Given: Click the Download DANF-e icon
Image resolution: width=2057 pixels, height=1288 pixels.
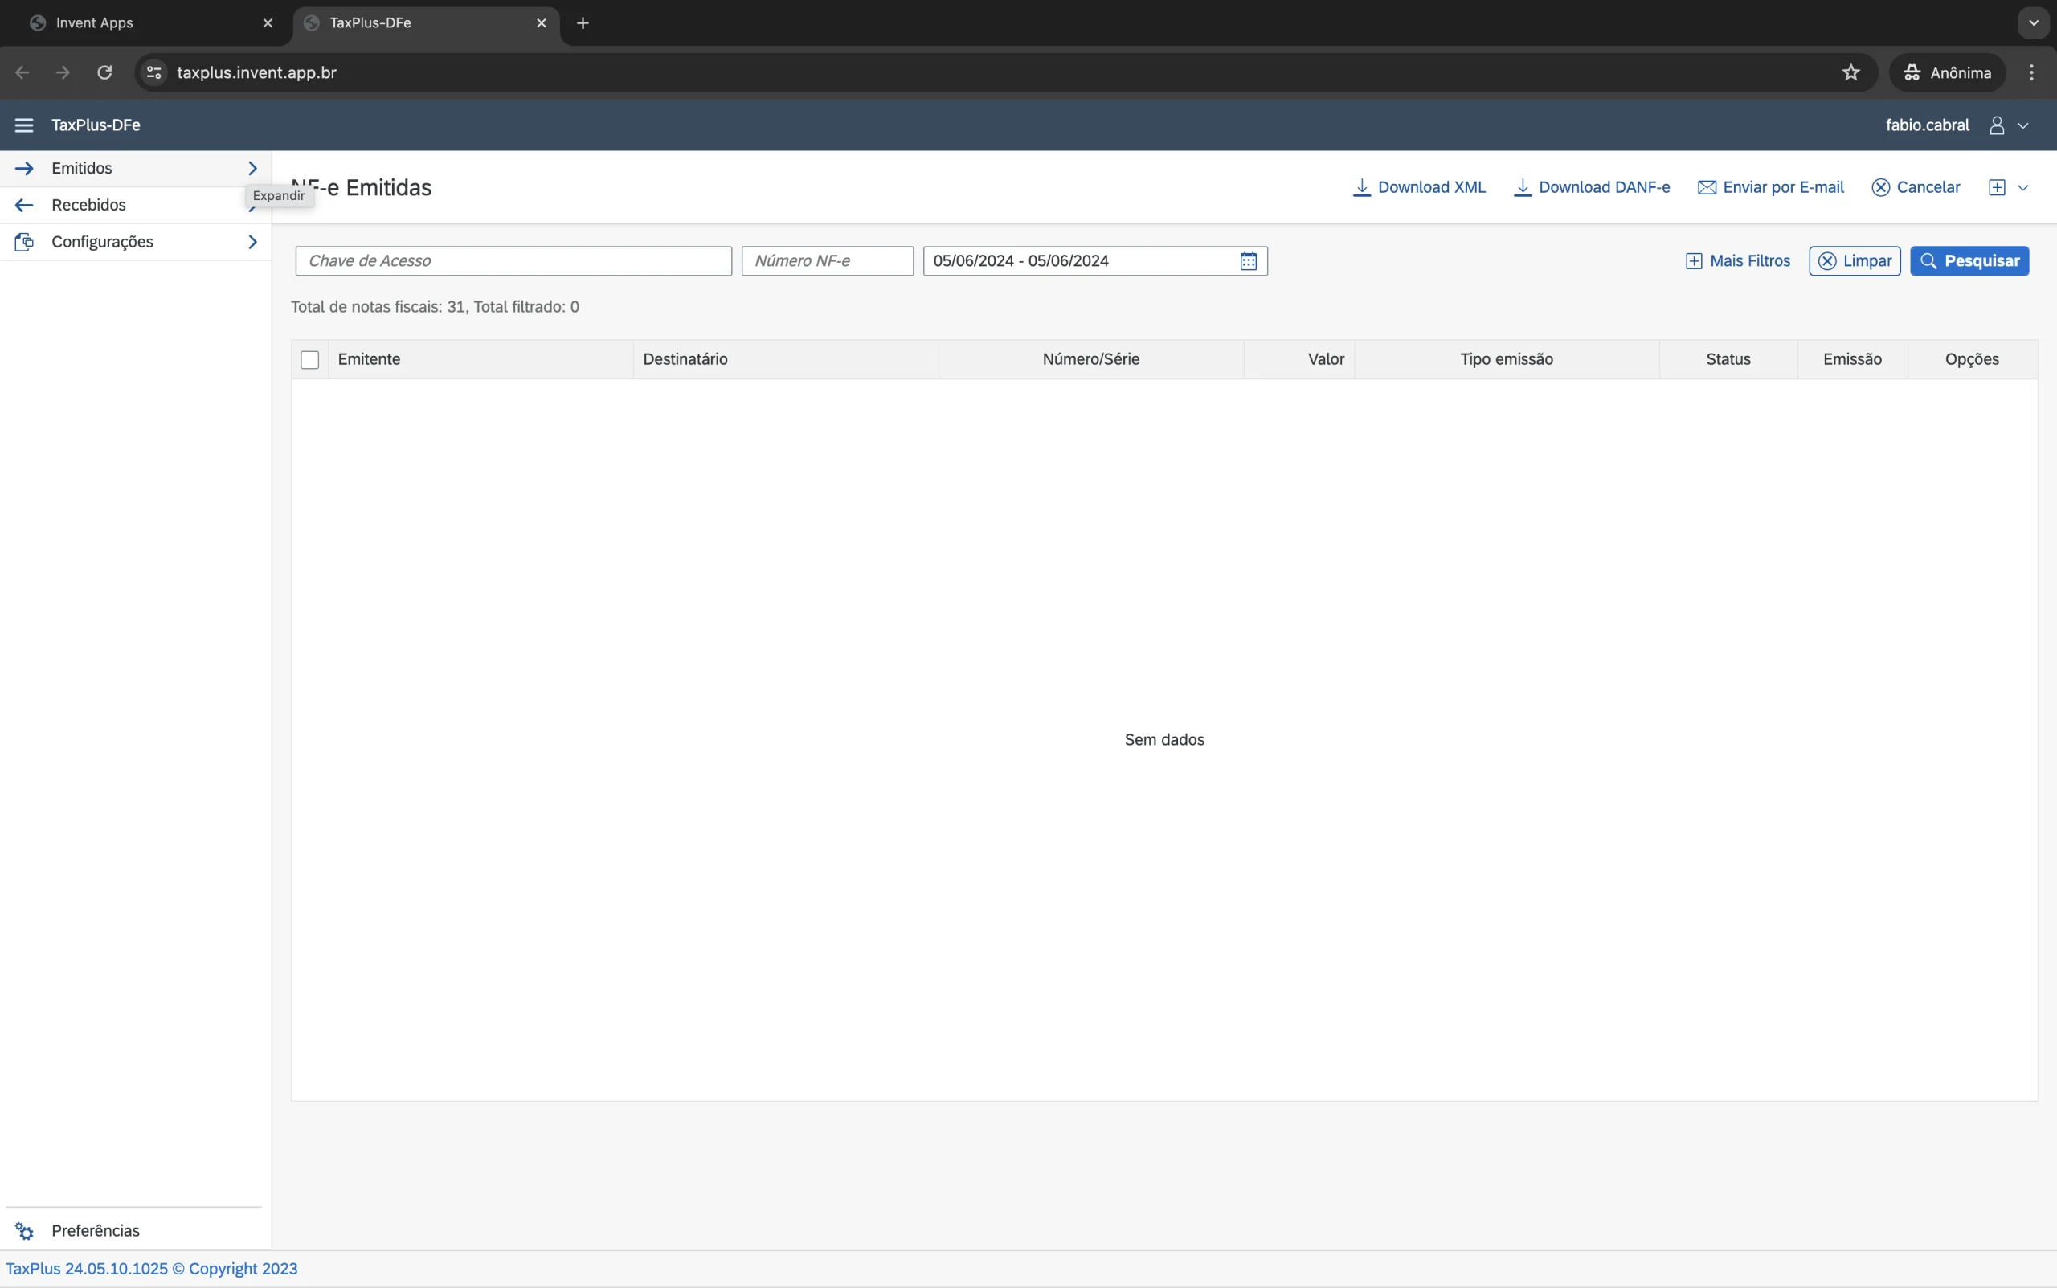Looking at the screenshot, I should coord(1523,186).
